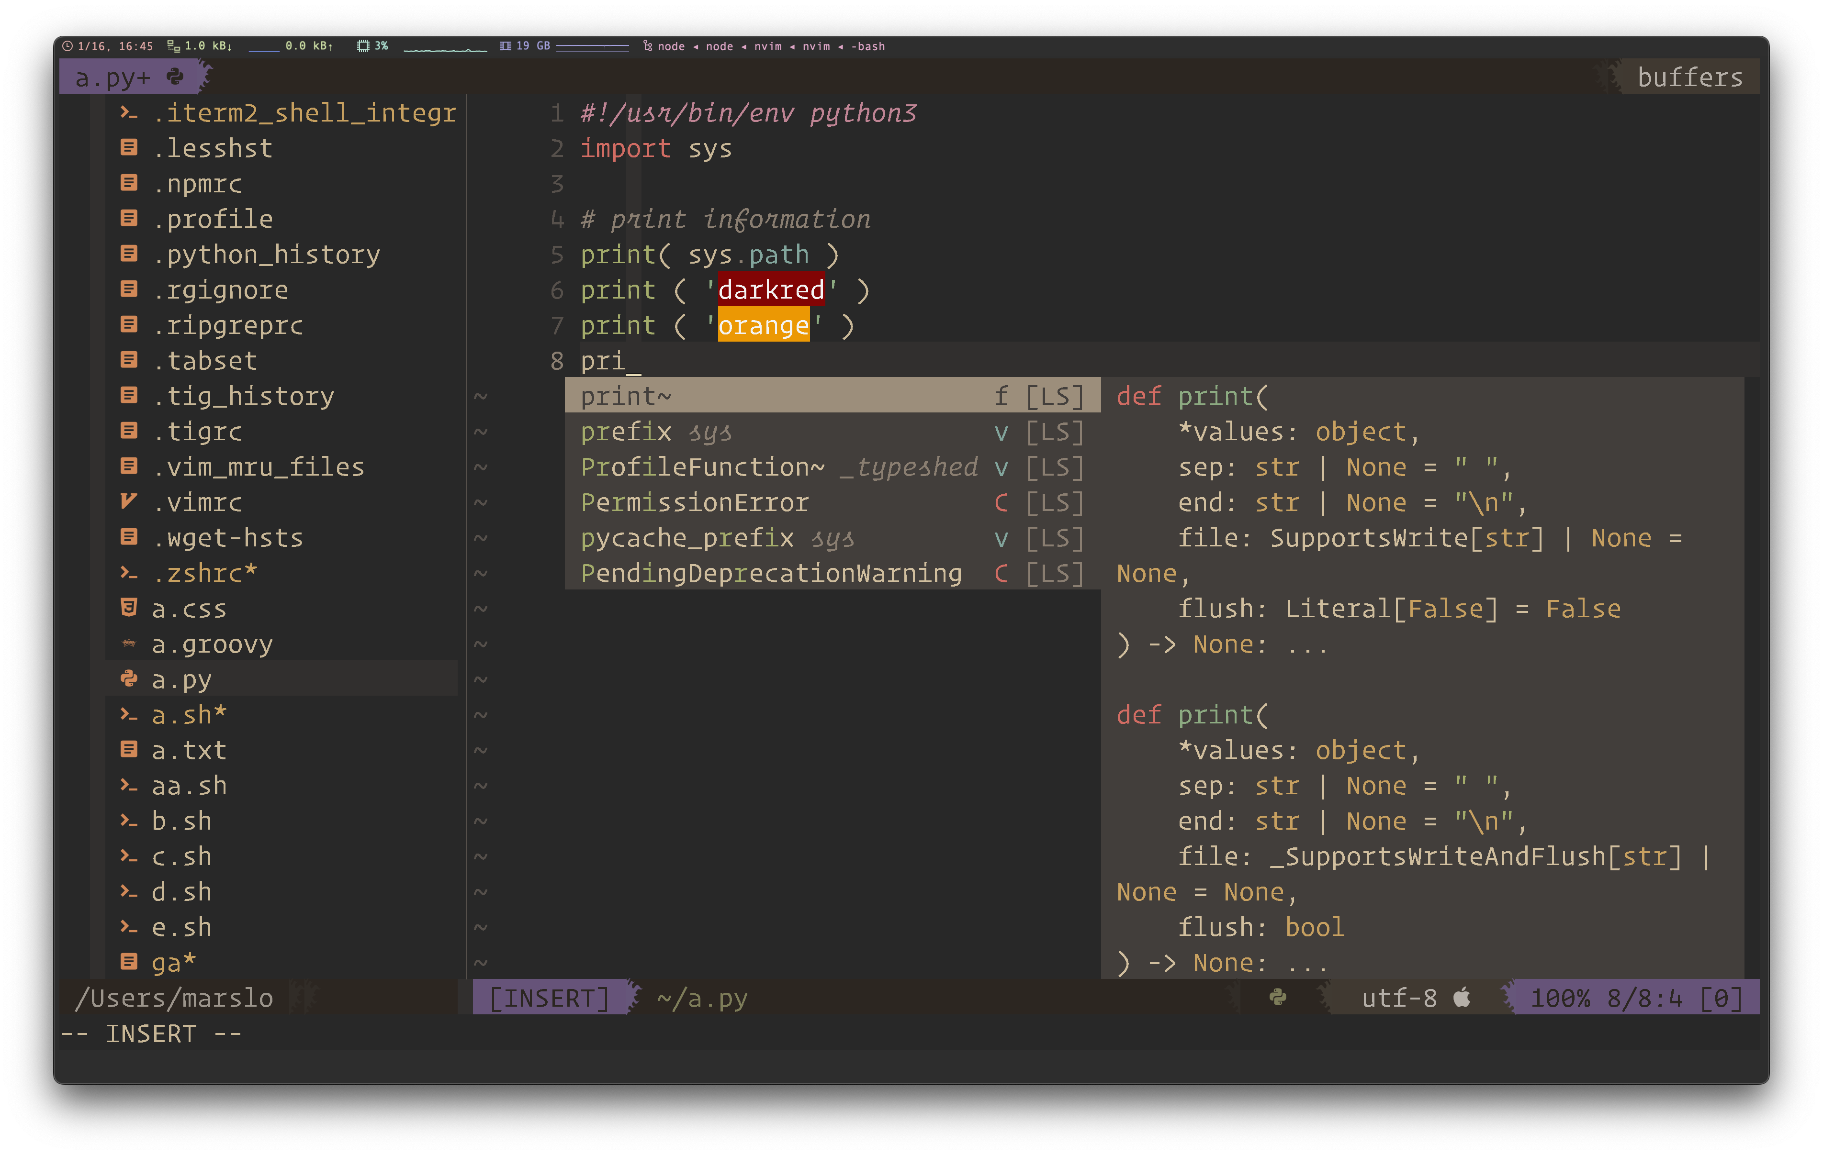
Task: Click the shell icon next to .zshrc
Action: pos(129,573)
